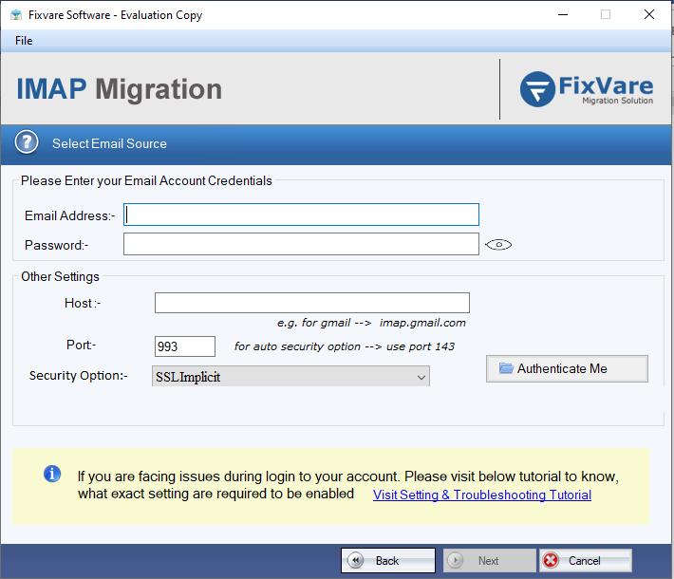Click the 'IMAP Migration' title text
The image size is (674, 579).
(119, 89)
